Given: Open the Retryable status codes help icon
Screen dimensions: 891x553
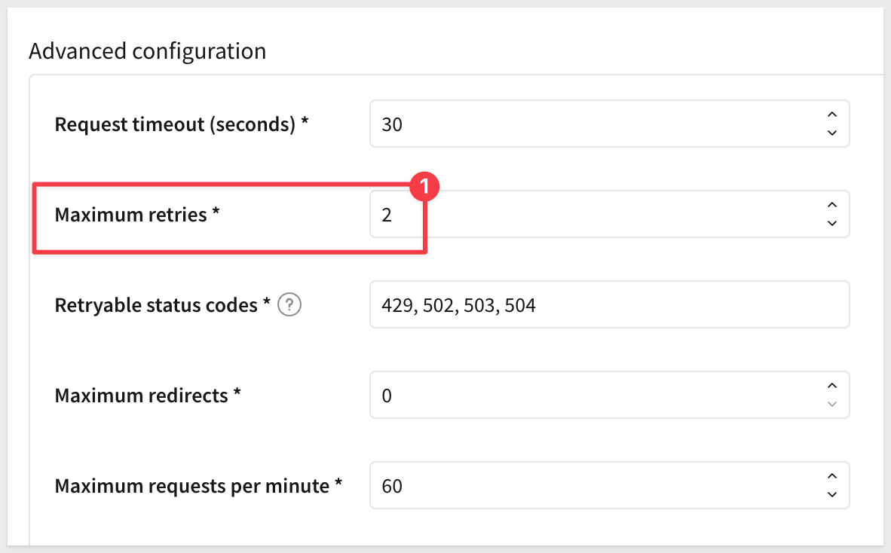Looking at the screenshot, I should 289,305.
